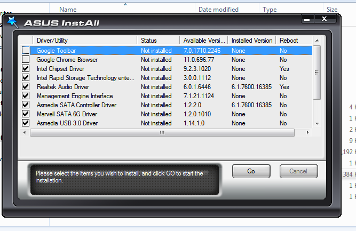The image size is (356, 231).
Task: Click Intel Chipset Driver reboot Yes value
Action: (x=284, y=69)
